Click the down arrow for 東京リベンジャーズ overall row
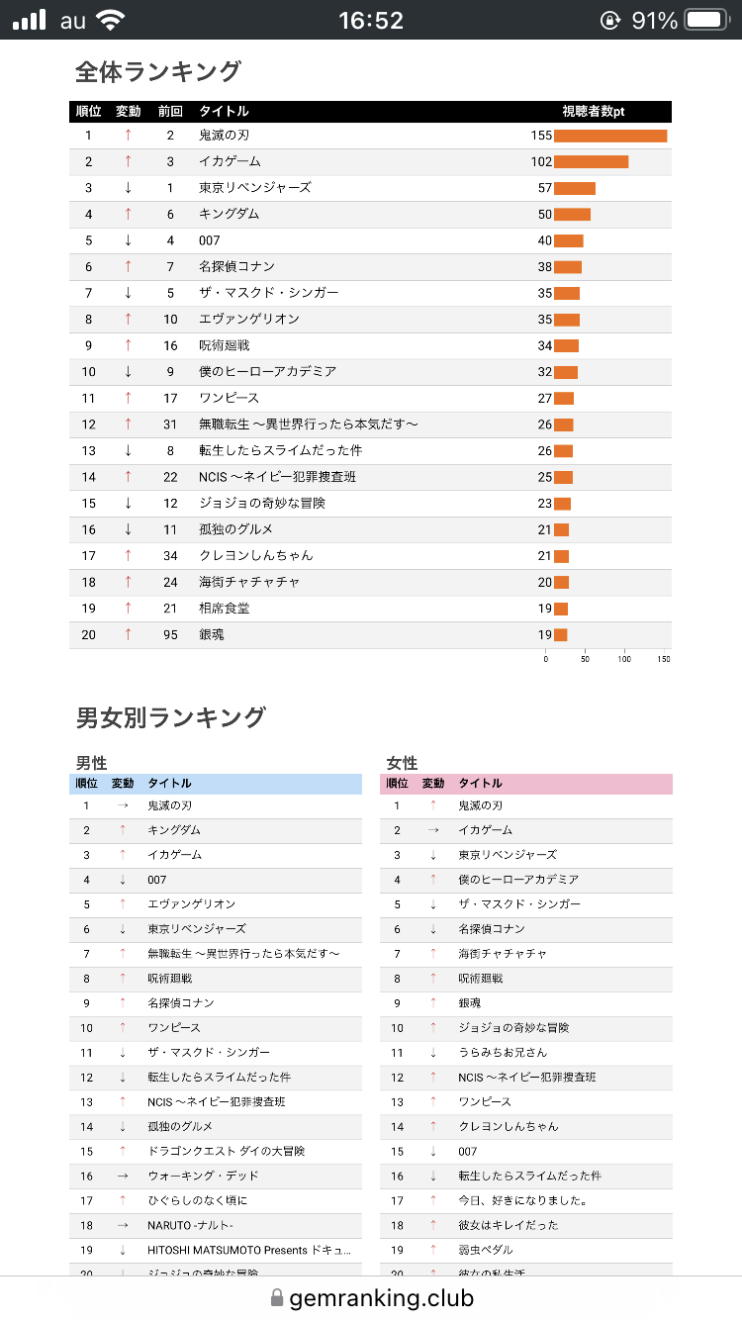This screenshot has height=1320, width=742. (x=128, y=188)
